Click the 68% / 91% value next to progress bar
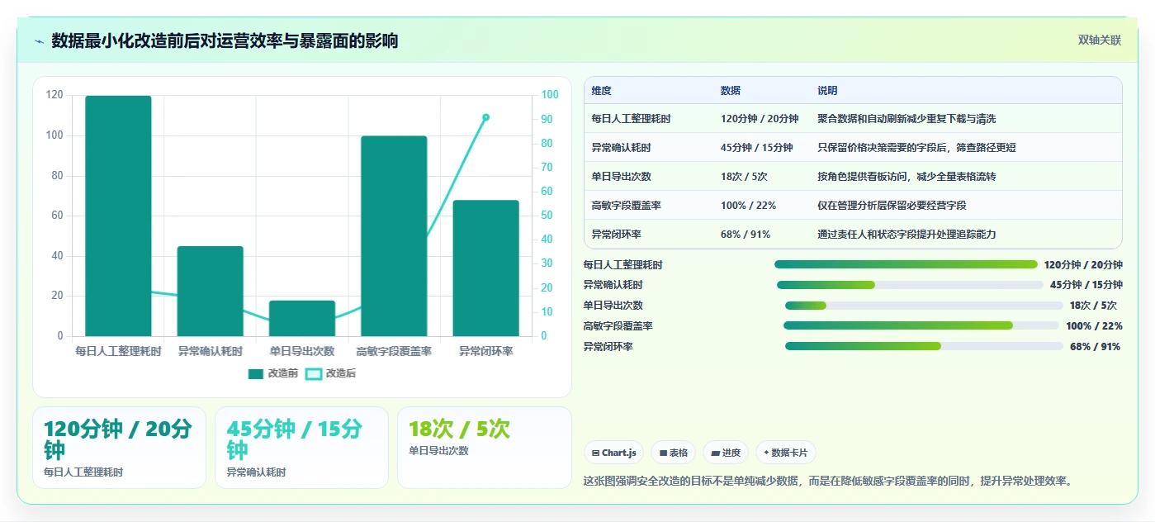Viewport: 1155px width, 522px height. click(x=1095, y=347)
